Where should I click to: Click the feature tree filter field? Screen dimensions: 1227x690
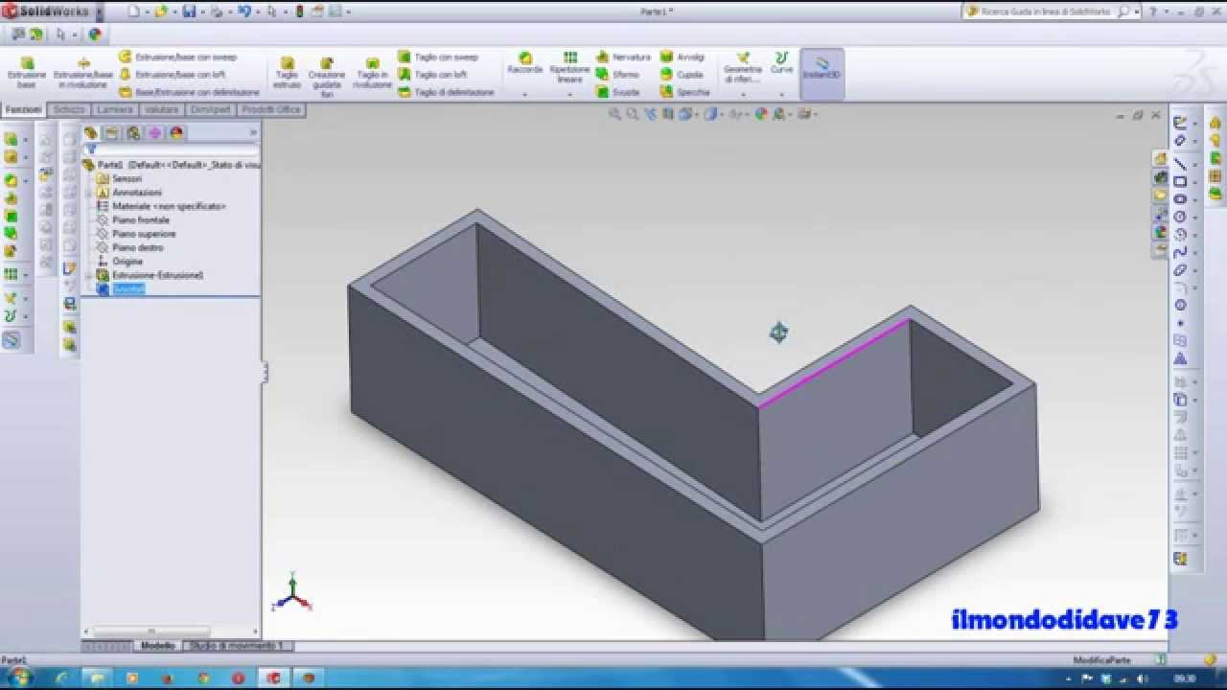(x=171, y=150)
